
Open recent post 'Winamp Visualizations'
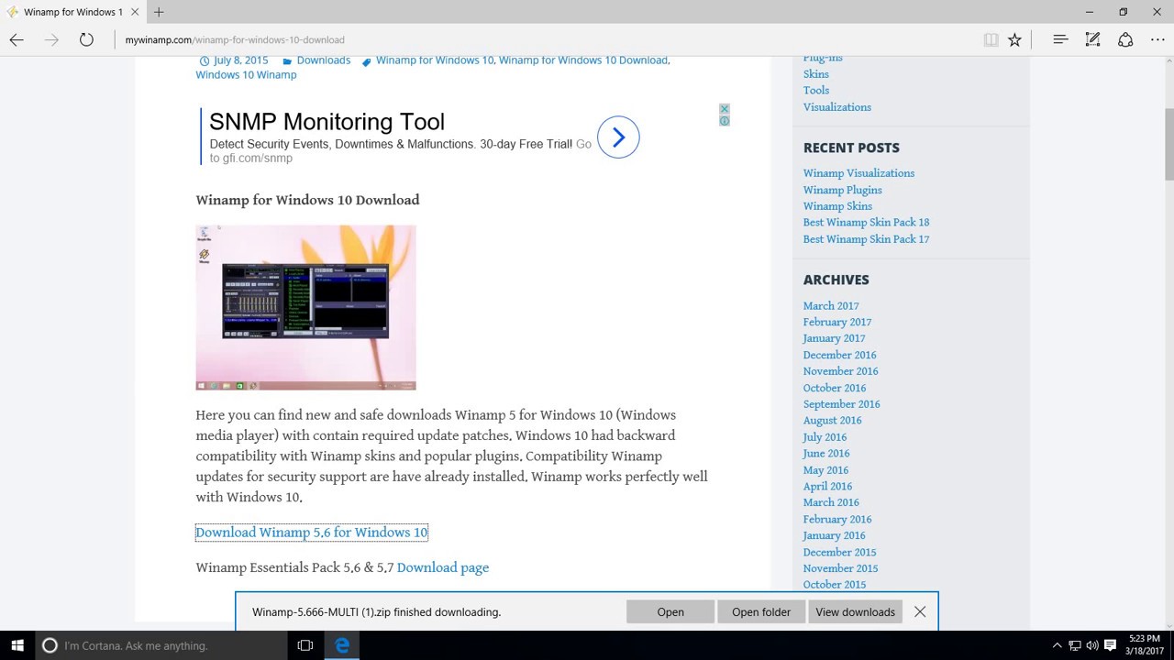click(x=858, y=173)
